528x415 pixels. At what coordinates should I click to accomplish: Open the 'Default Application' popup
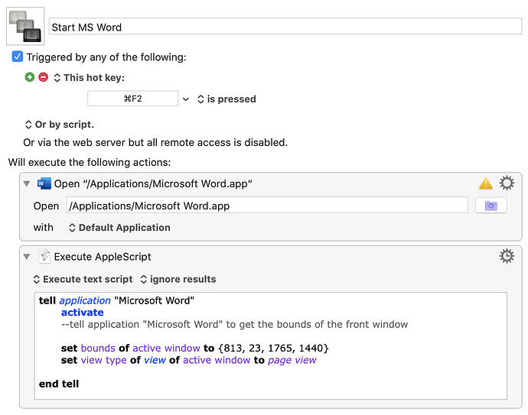119,228
